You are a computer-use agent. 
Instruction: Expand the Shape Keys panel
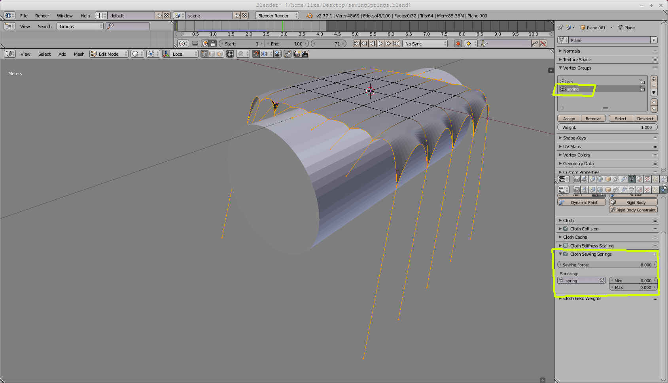[574, 138]
